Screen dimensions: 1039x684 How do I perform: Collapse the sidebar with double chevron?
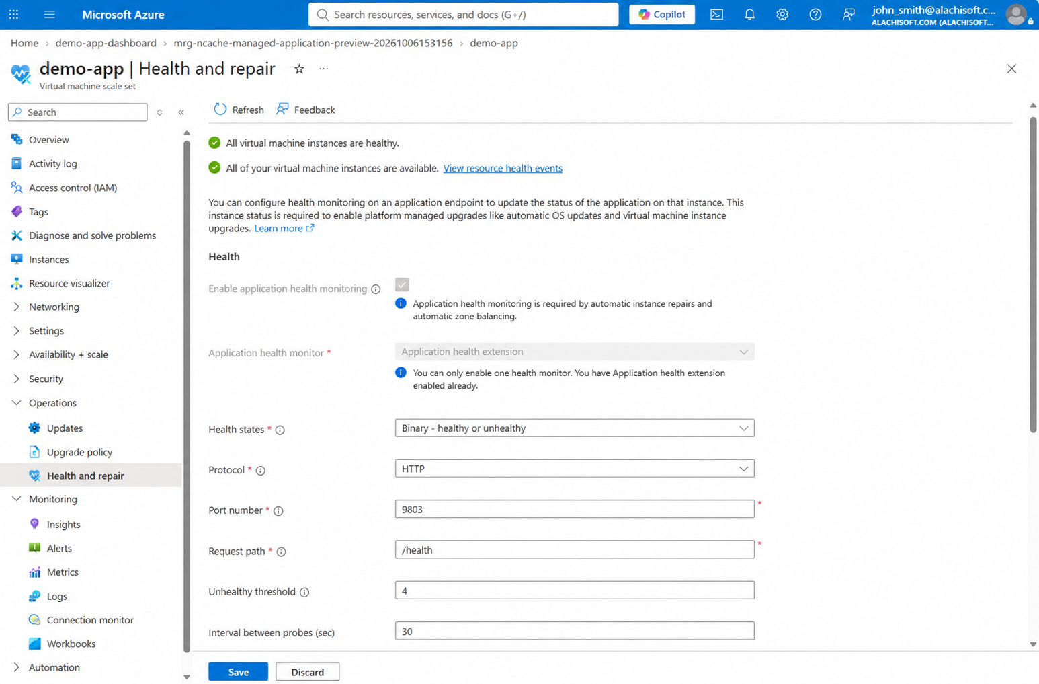click(x=181, y=112)
